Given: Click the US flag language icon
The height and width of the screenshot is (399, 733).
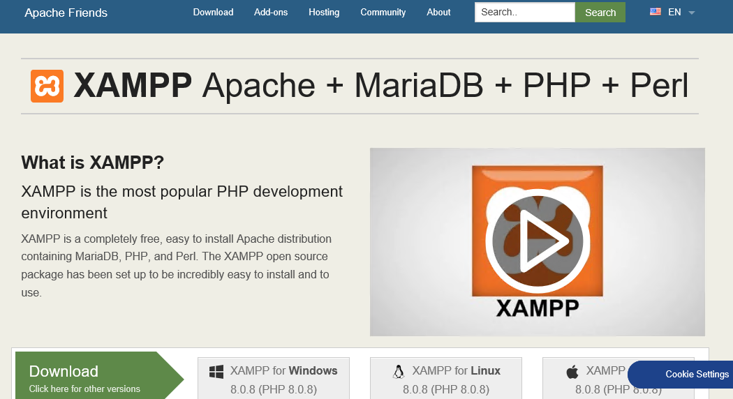Looking at the screenshot, I should (x=656, y=12).
